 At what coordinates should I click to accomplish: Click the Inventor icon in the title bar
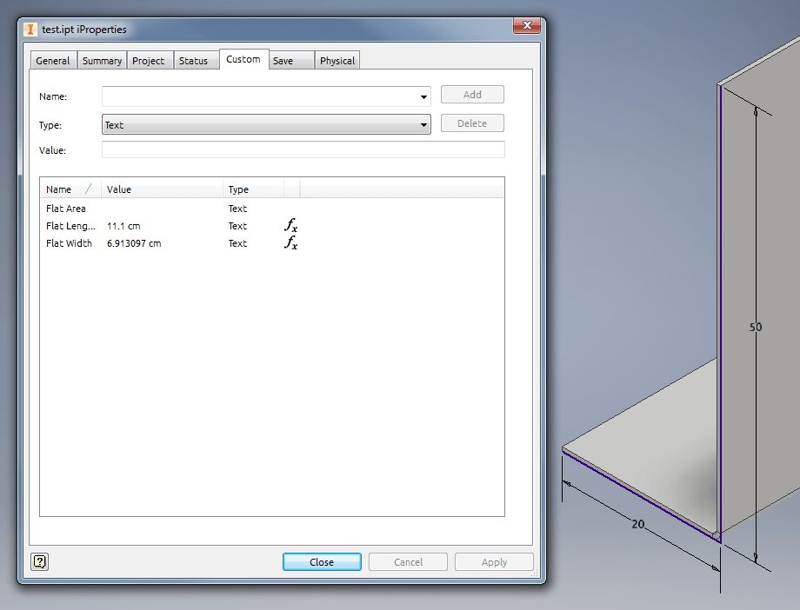[30, 29]
